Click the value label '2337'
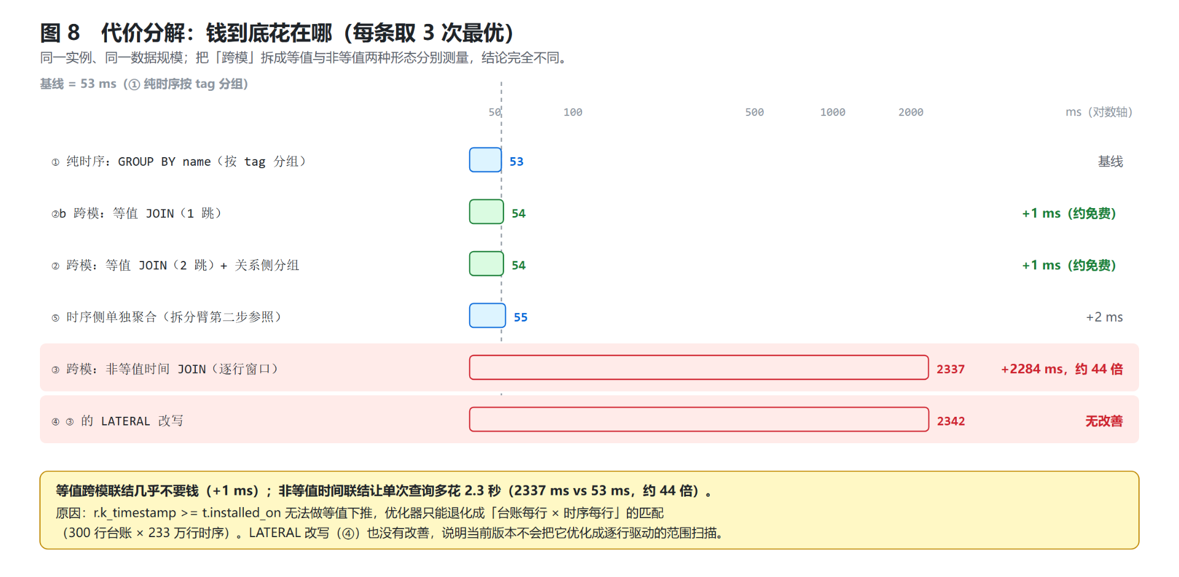This screenshot has height=577, width=1179. click(x=951, y=369)
